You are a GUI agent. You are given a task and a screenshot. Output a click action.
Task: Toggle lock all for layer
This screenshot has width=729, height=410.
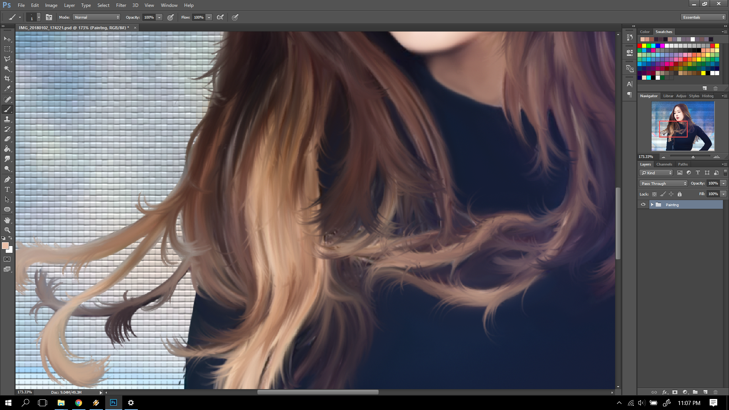click(680, 194)
